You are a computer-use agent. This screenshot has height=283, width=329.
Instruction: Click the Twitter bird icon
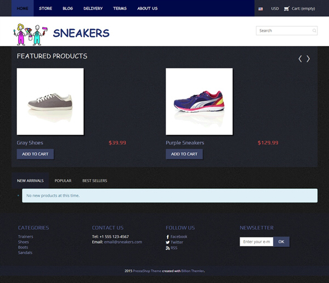[167, 242]
